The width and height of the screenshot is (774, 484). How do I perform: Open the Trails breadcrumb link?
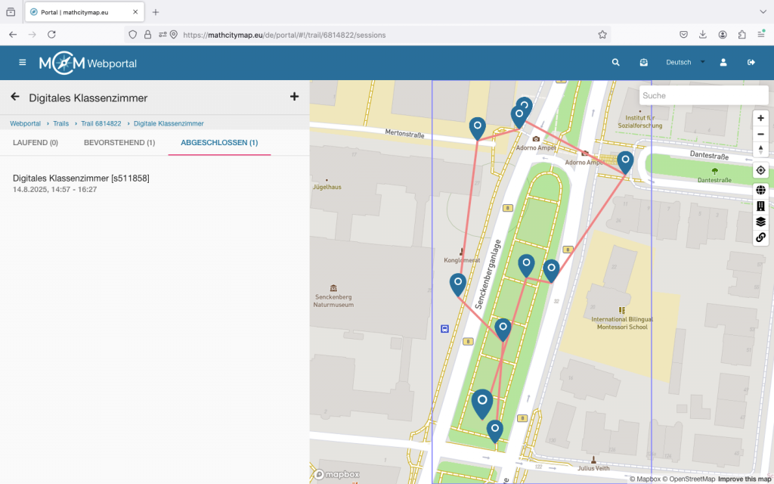point(60,123)
